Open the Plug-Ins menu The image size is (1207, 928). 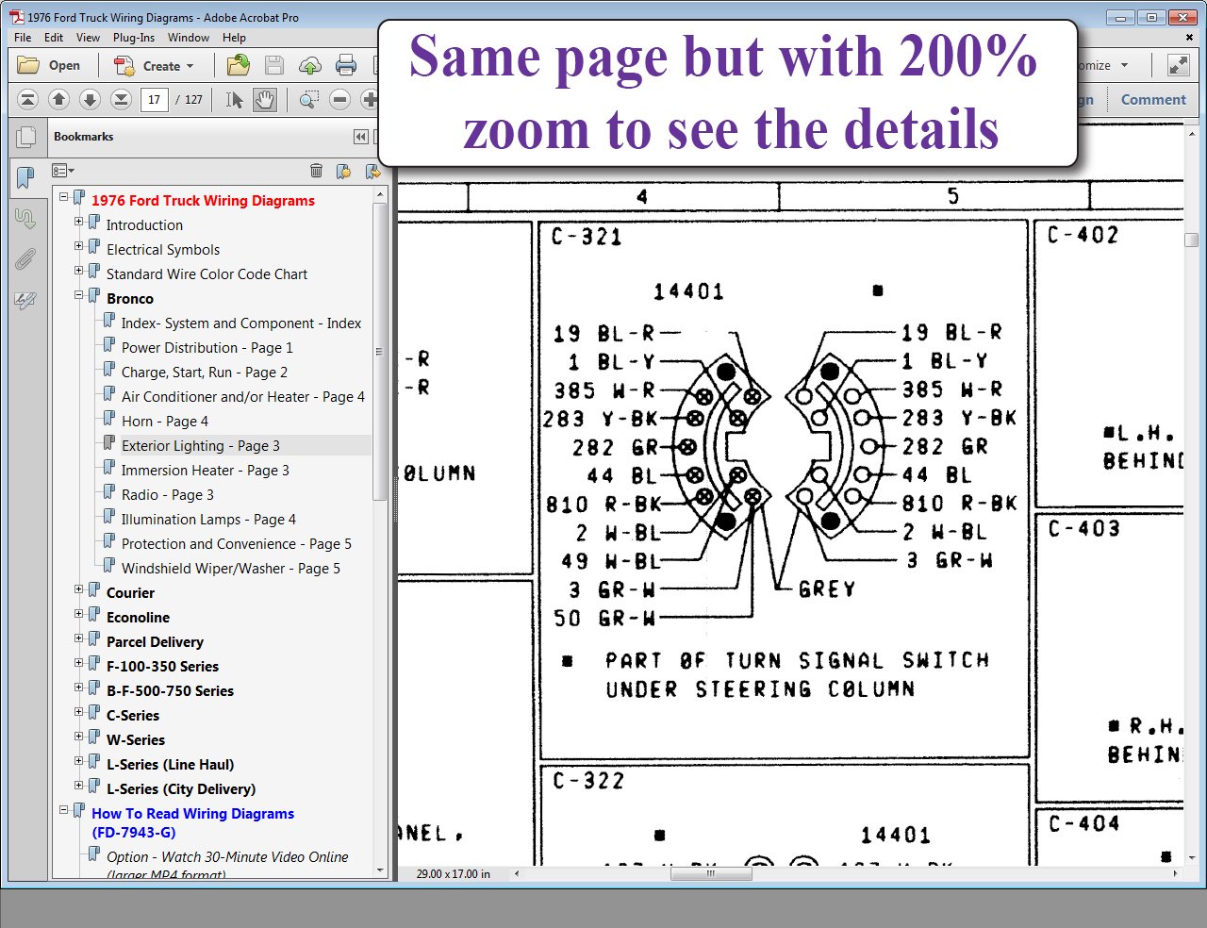point(134,38)
